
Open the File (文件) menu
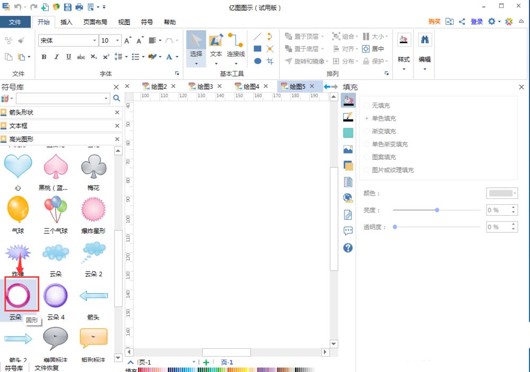coord(15,22)
